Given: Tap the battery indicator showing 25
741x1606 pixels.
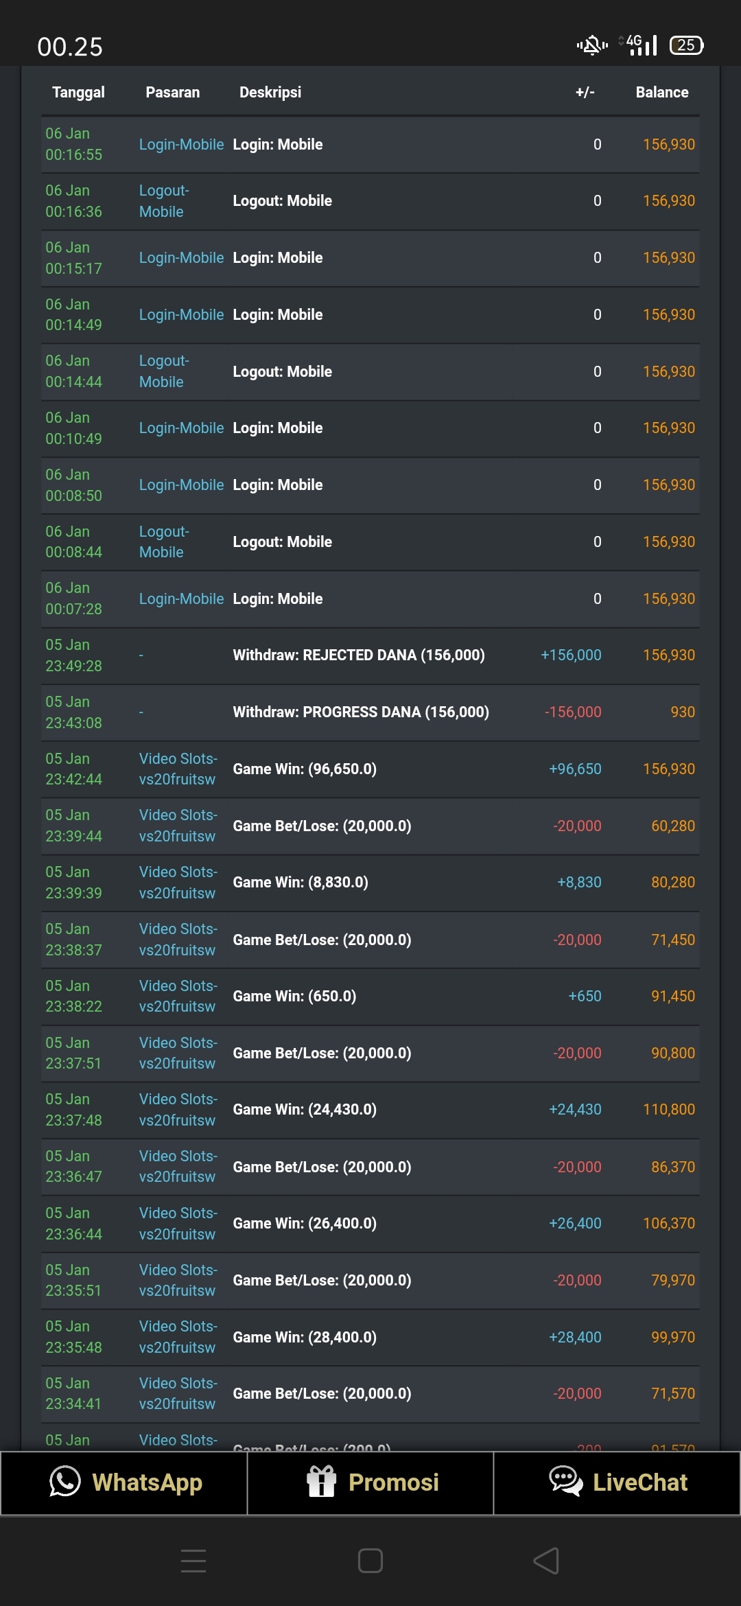Looking at the screenshot, I should [x=686, y=45].
